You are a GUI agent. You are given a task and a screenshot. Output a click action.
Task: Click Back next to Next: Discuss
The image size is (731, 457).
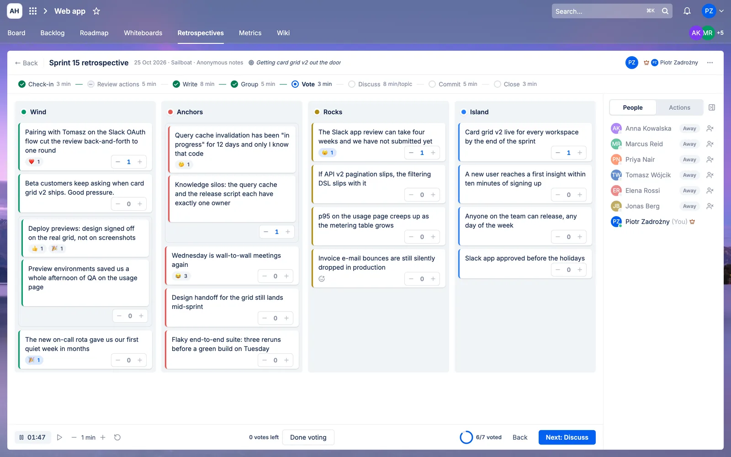(520, 437)
